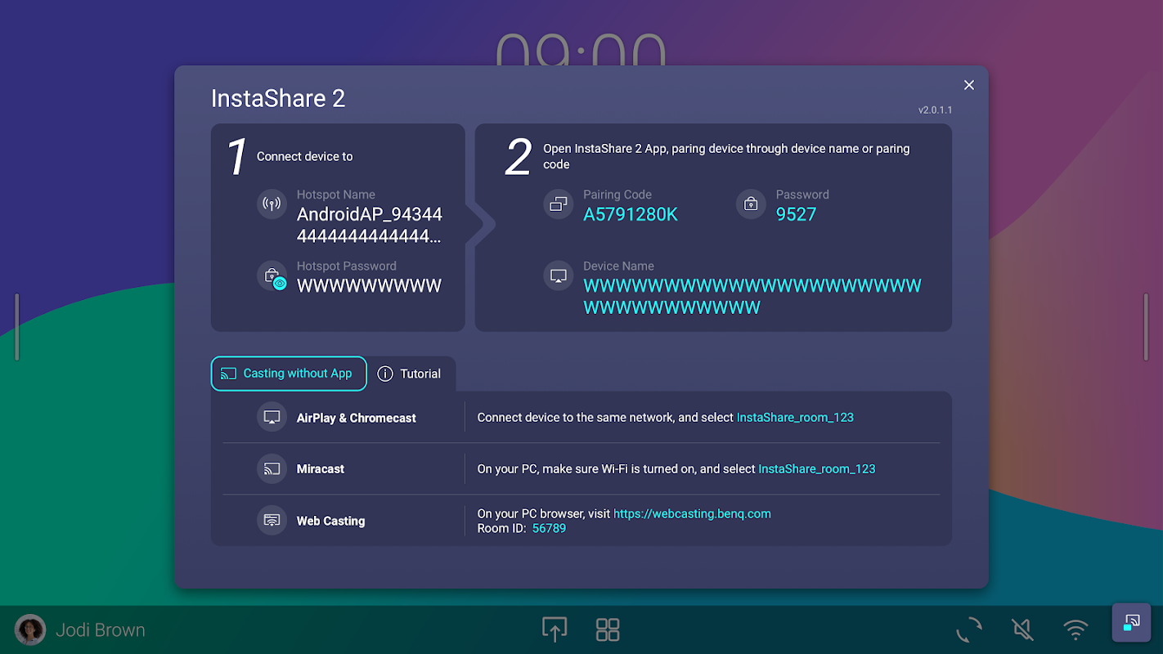
Task: Click the password value 9527
Action: (x=797, y=214)
